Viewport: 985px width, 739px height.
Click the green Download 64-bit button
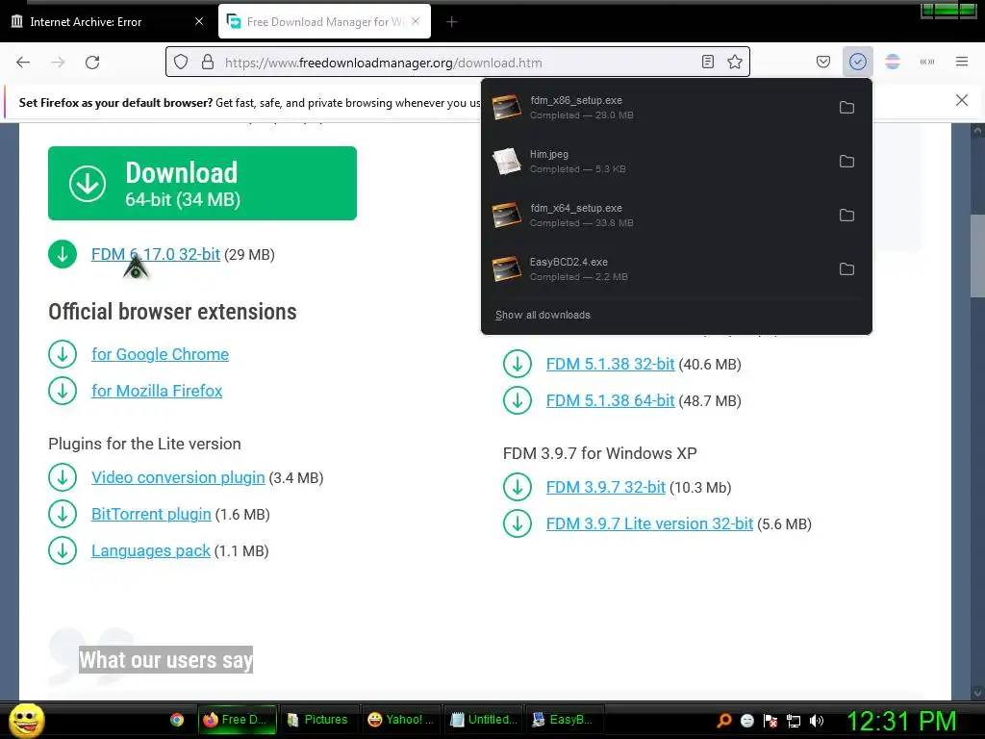[202, 184]
